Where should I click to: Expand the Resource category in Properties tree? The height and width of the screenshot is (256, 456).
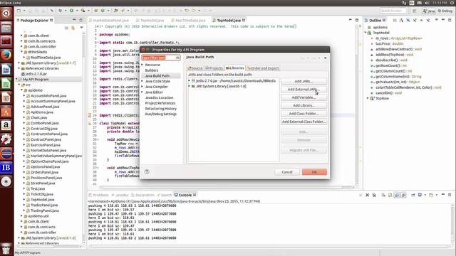(x=142, y=65)
